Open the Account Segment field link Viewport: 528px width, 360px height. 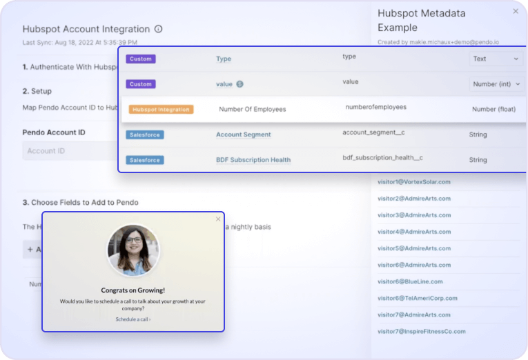[x=244, y=134]
